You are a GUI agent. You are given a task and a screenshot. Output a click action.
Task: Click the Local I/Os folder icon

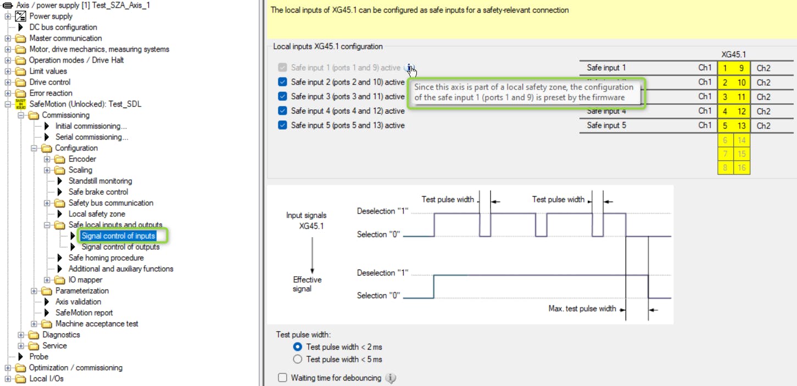point(21,379)
